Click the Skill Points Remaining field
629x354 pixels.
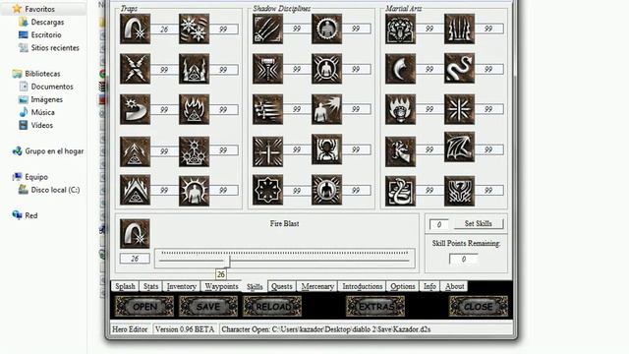(x=463, y=259)
